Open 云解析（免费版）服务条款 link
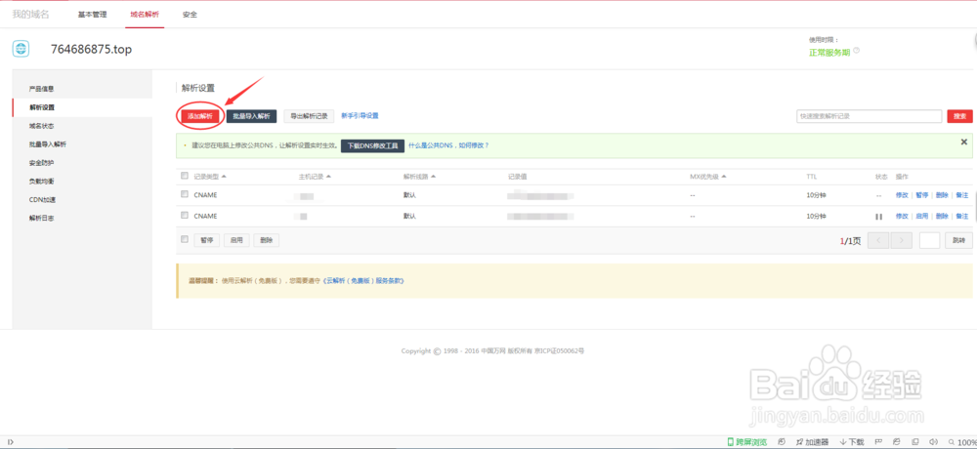The width and height of the screenshot is (977, 449). point(363,281)
